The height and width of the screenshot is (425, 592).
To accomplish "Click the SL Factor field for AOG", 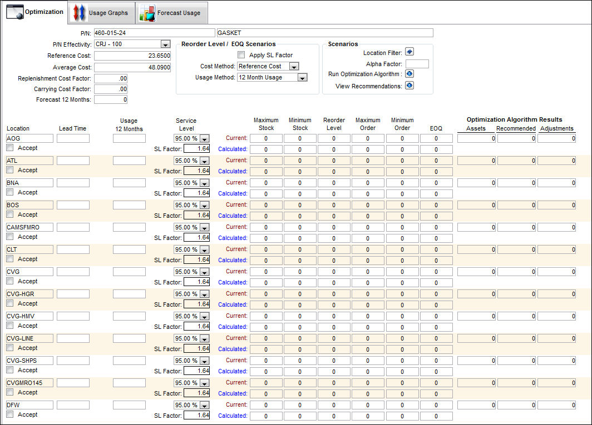I will (x=197, y=148).
